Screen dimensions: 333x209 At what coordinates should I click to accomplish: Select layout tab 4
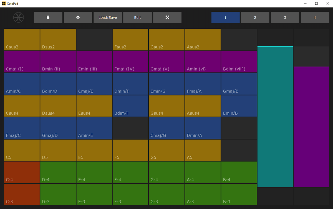315,17
